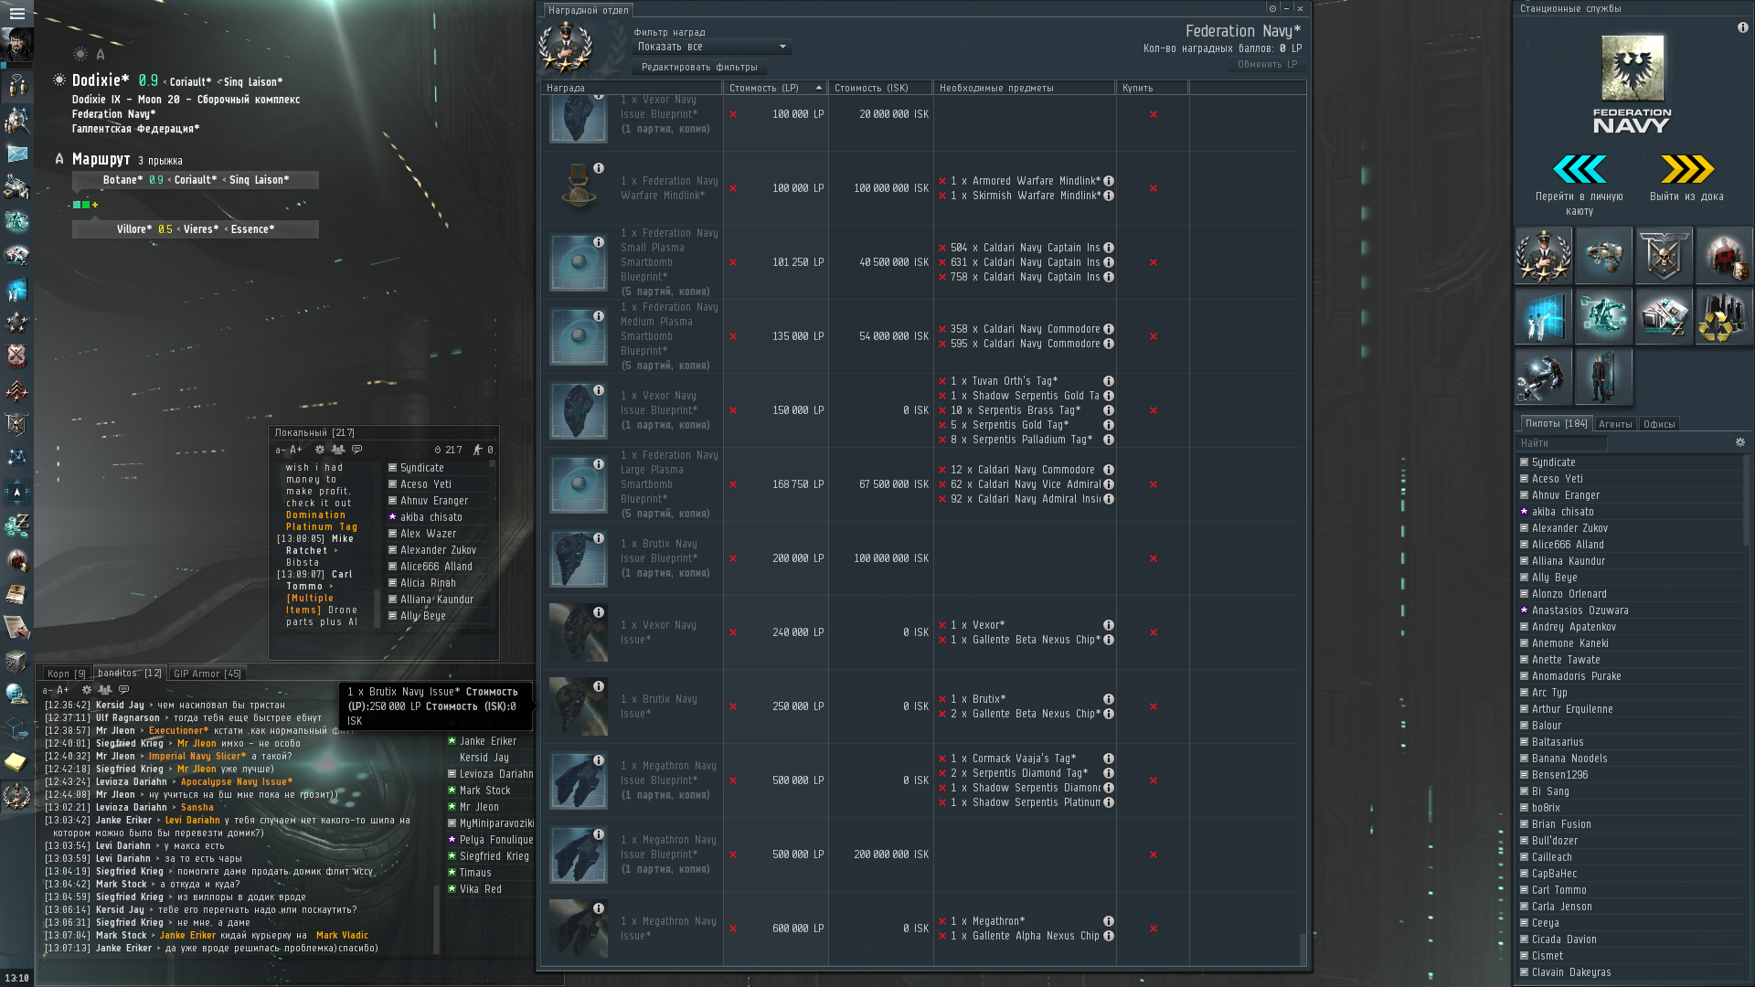Sort by Награда column header

(632, 88)
